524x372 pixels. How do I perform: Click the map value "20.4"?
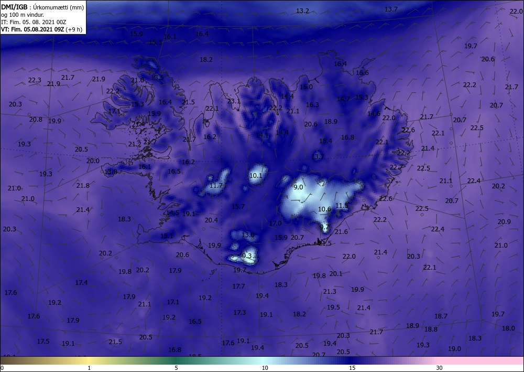211,220
